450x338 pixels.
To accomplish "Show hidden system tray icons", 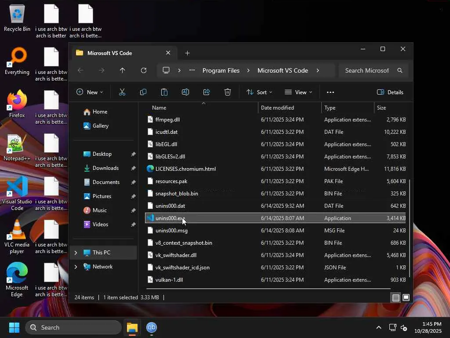I will (x=379, y=327).
